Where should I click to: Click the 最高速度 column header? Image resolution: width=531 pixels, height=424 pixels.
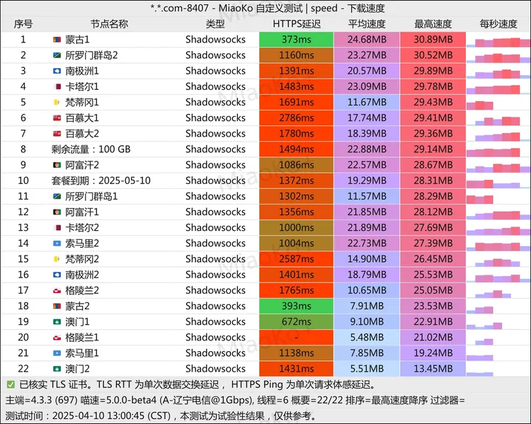pyautogui.click(x=433, y=23)
